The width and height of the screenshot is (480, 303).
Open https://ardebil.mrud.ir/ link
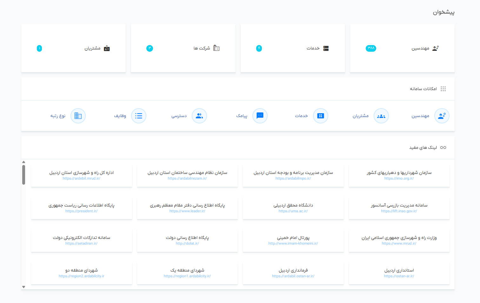[82, 178]
